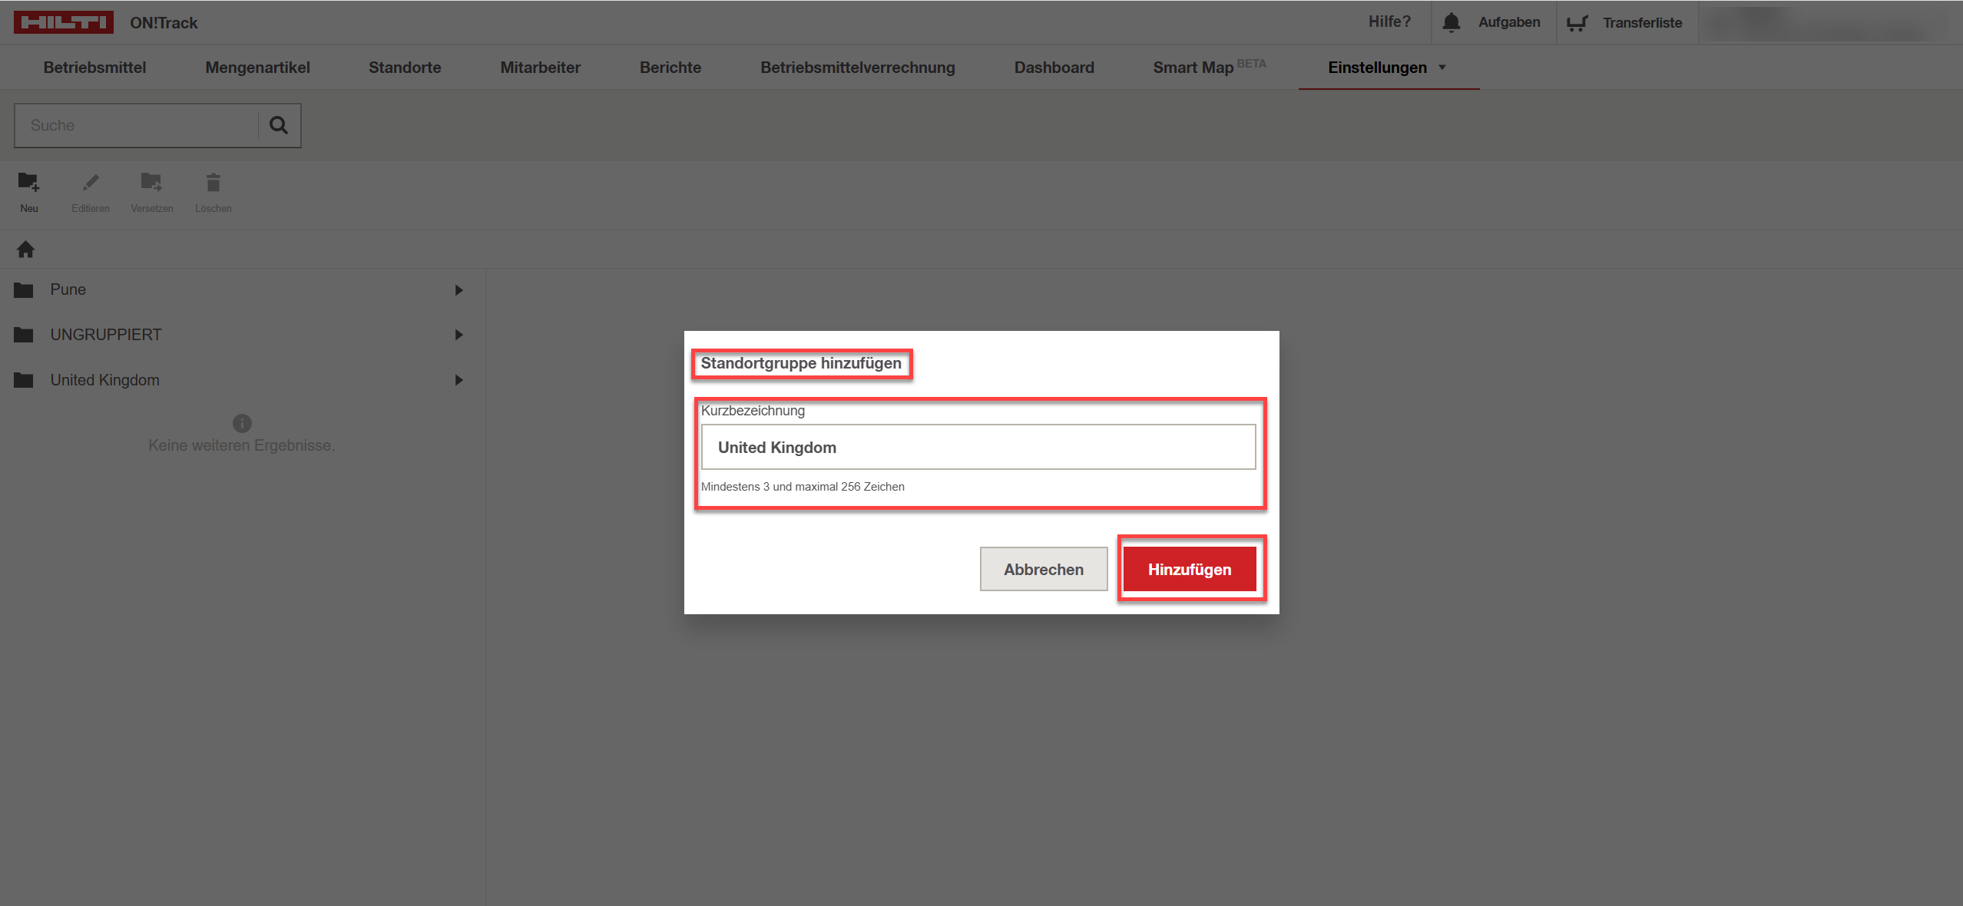Open the Aufgaben bell icon
1963x906 pixels.
1451,22
